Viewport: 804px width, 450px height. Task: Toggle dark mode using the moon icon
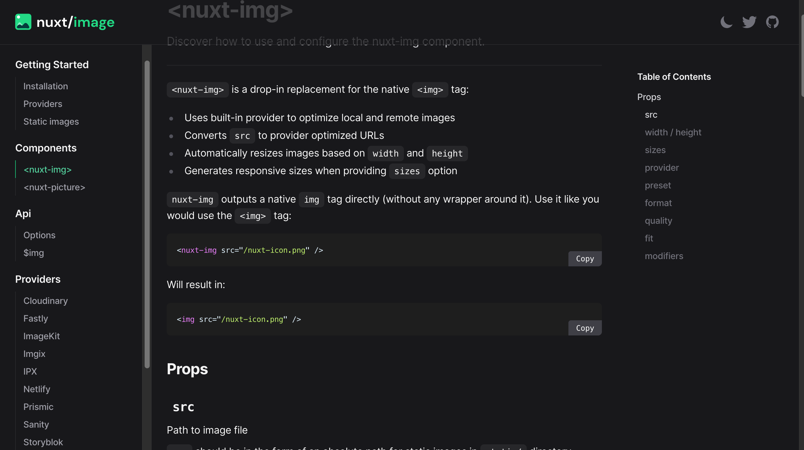tap(726, 22)
